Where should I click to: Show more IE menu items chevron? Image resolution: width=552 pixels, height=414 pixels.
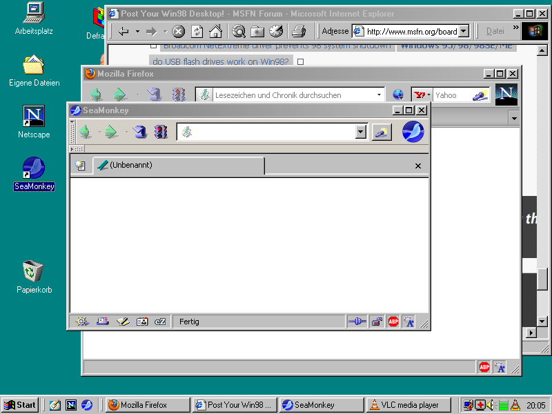[515, 27]
